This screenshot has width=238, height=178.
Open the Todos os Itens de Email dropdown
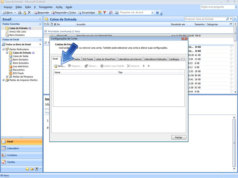[40, 44]
